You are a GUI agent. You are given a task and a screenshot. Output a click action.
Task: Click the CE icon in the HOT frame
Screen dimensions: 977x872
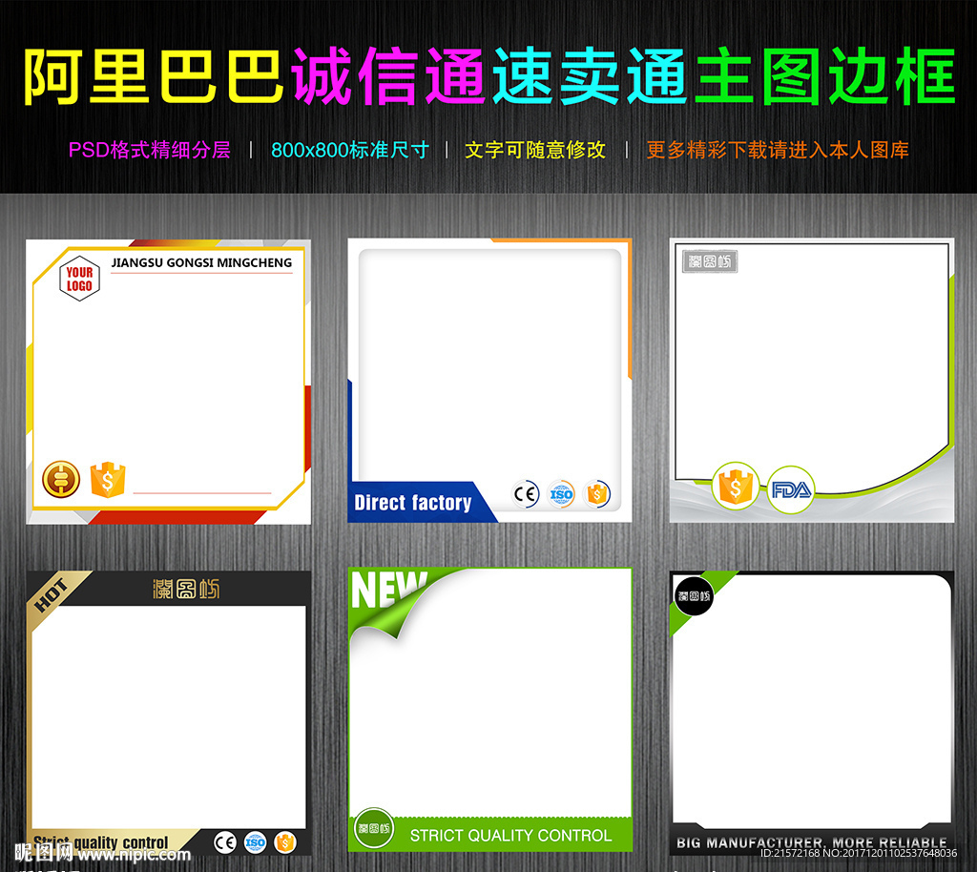coord(225,842)
